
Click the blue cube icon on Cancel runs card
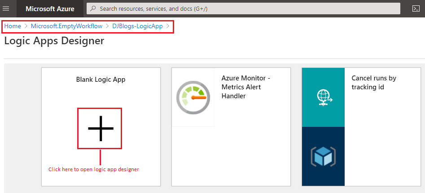coord(324,156)
